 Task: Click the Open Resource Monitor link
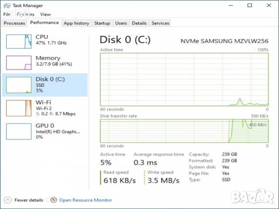85,200
